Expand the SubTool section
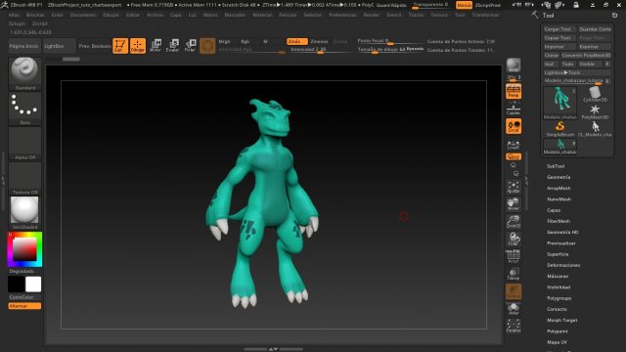626x352 pixels. pyautogui.click(x=556, y=166)
